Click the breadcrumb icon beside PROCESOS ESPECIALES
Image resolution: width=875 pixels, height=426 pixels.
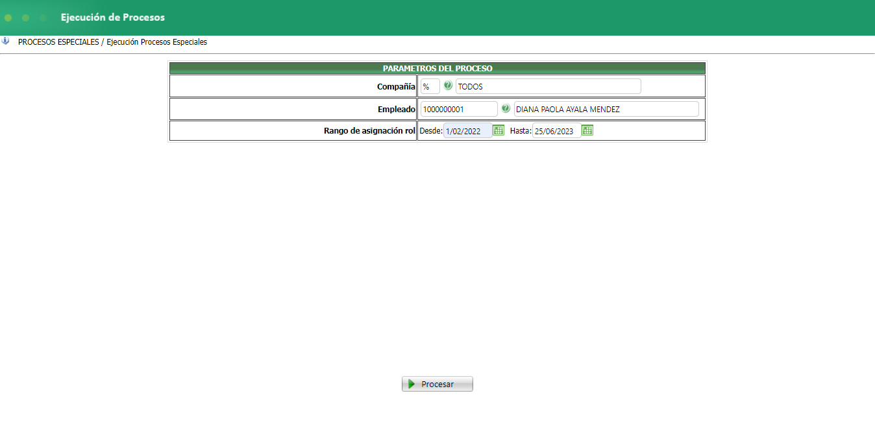pos(6,41)
